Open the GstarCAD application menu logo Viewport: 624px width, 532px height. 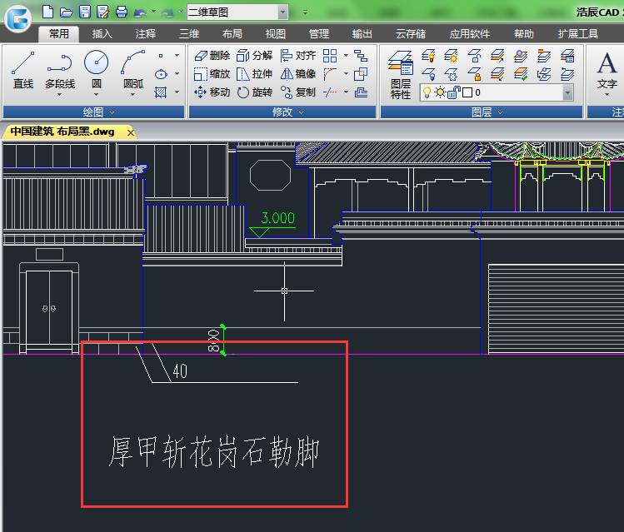tap(17, 17)
